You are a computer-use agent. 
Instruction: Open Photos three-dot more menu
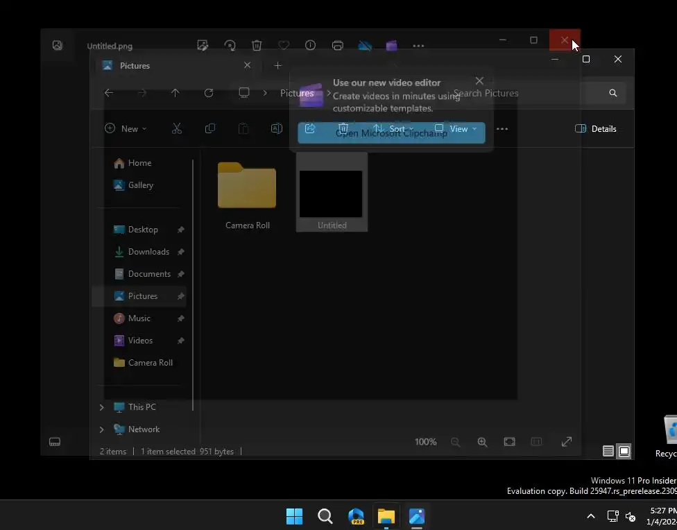[x=418, y=45]
